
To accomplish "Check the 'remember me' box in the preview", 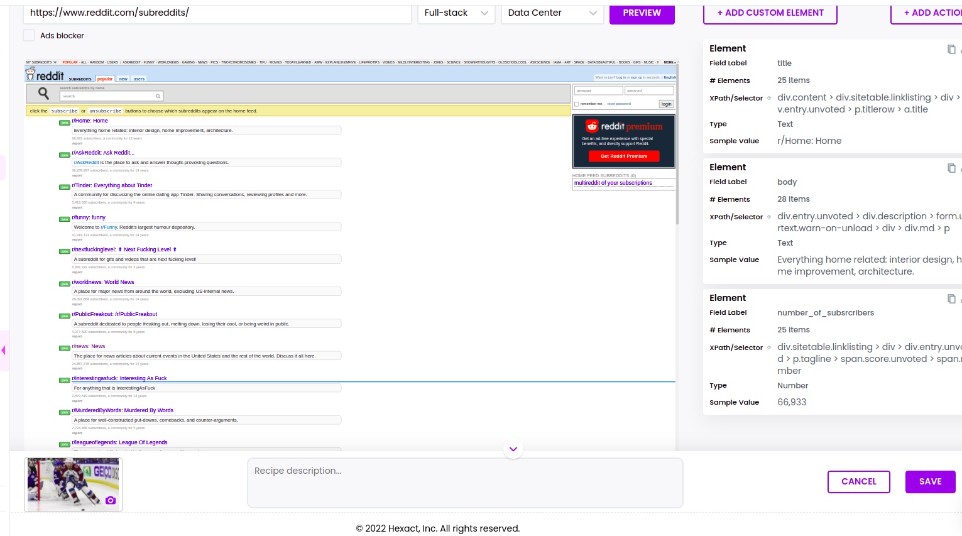I will 577,104.
